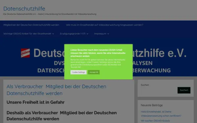
Task: Click cookie notice bold text 'Lieber Besucher nach dem neuesten EUGH-Urteil'
Action: [x=96, y=50]
